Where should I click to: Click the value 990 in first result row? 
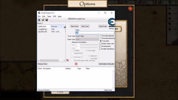coord(53,29)
